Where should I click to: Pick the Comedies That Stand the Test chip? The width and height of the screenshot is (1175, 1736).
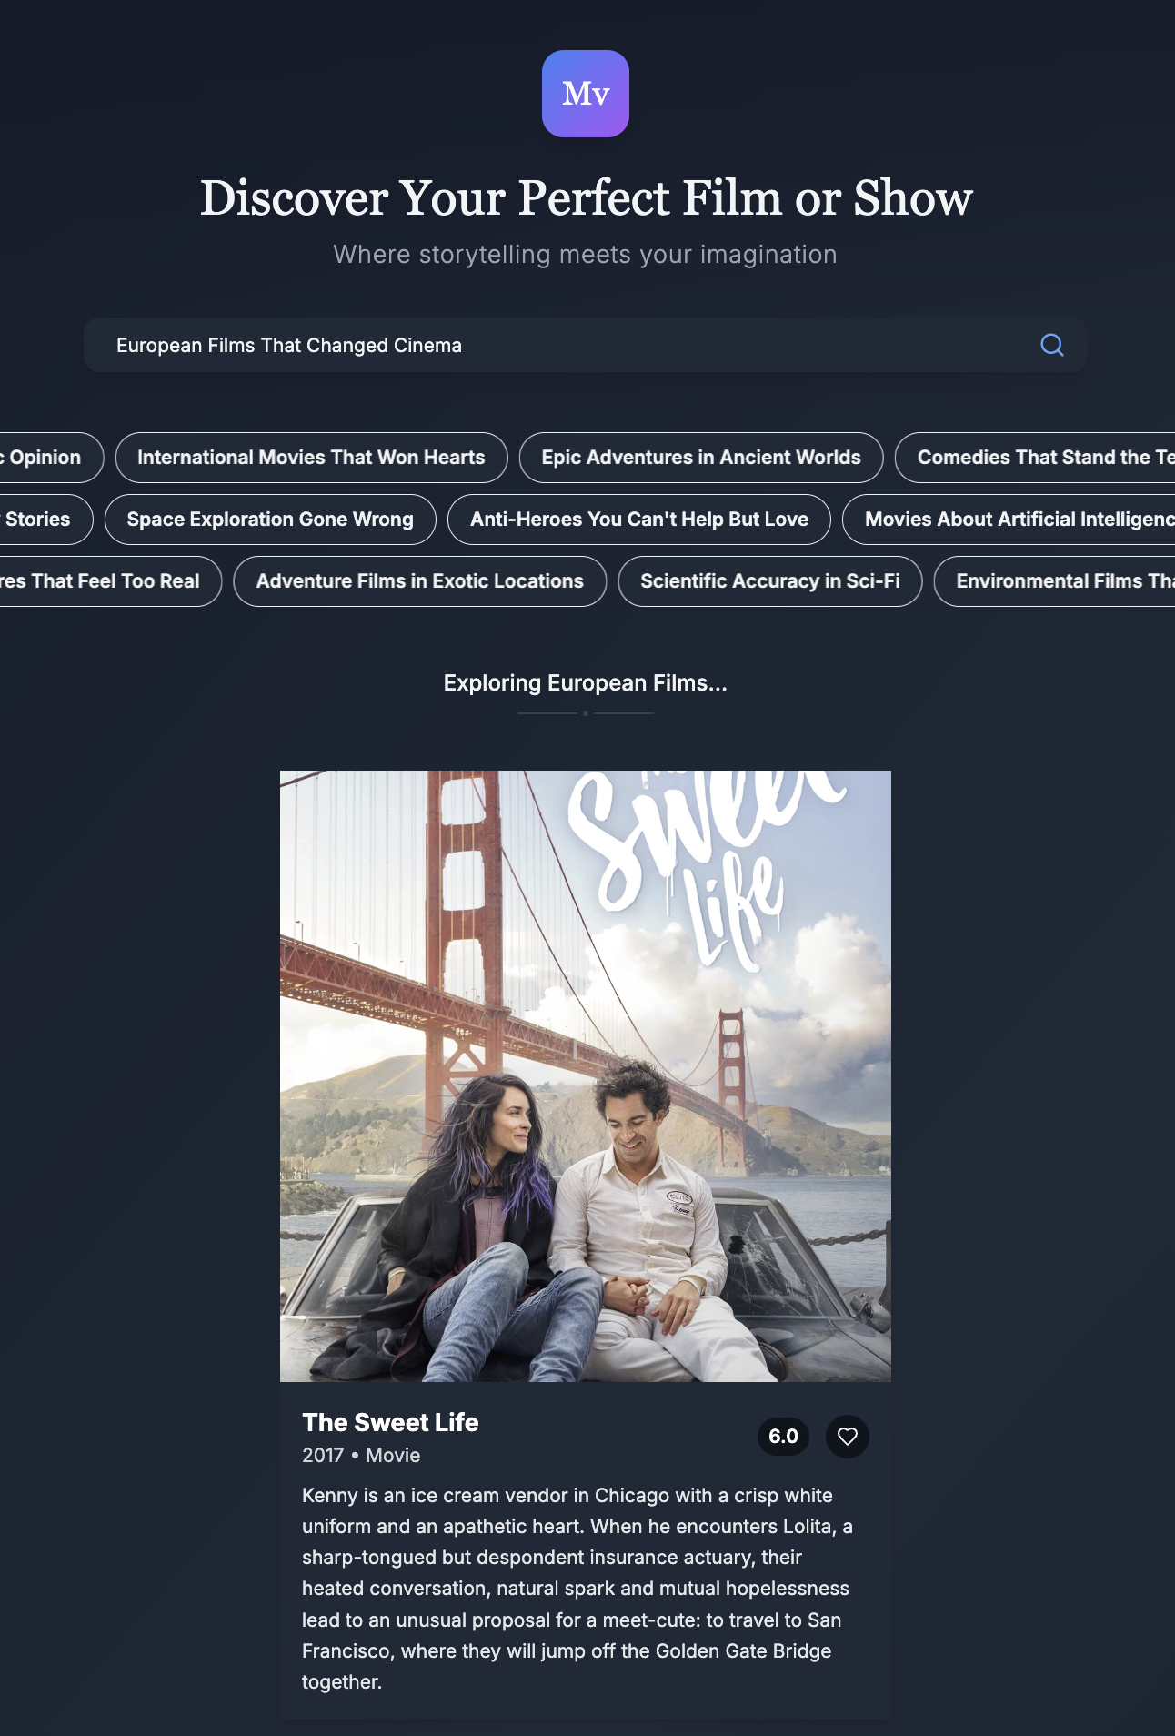(1035, 458)
